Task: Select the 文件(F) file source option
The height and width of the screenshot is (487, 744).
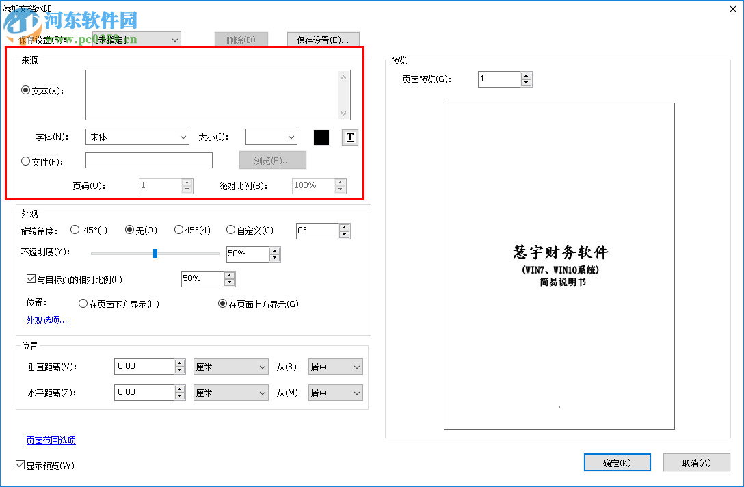Action: point(25,160)
